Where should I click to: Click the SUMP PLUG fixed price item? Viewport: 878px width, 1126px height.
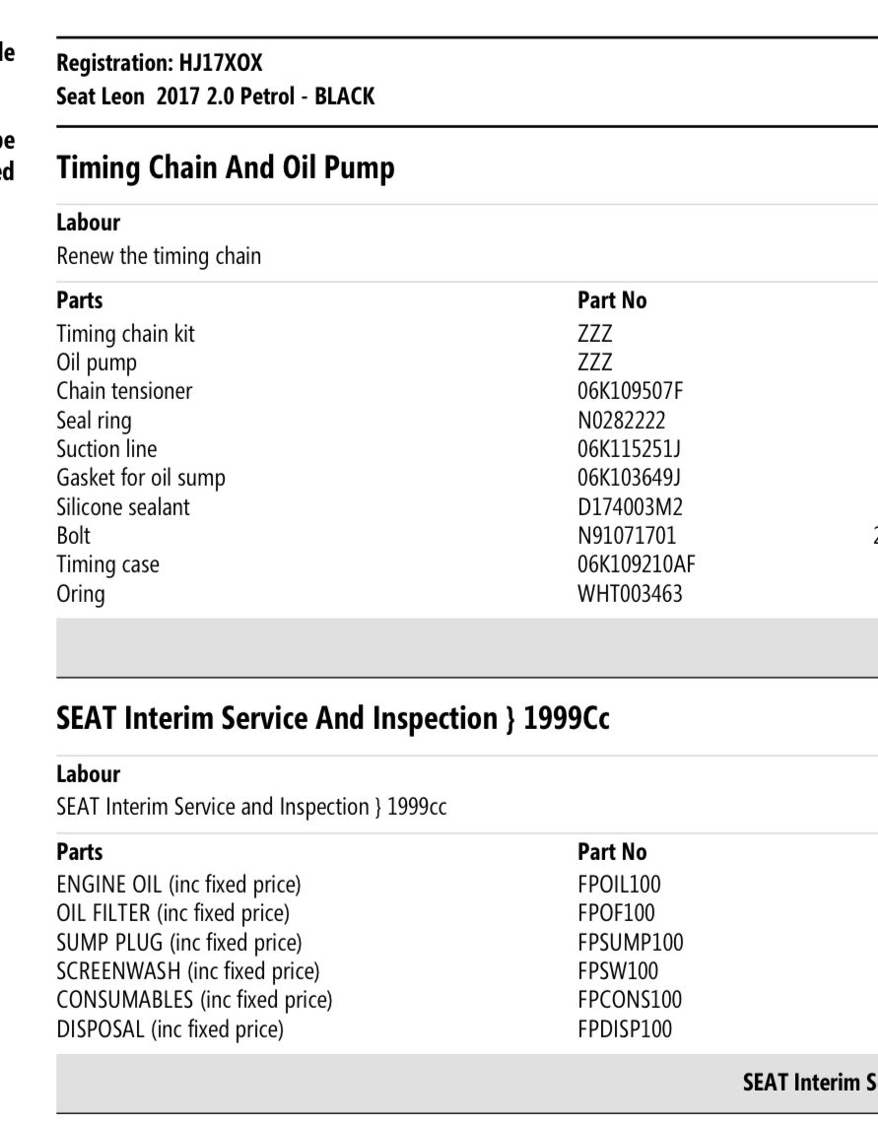(179, 943)
